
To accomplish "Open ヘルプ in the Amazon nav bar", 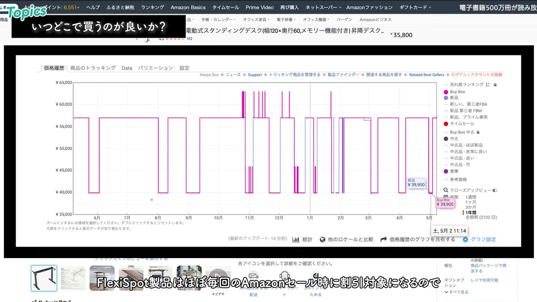I will point(93,8).
